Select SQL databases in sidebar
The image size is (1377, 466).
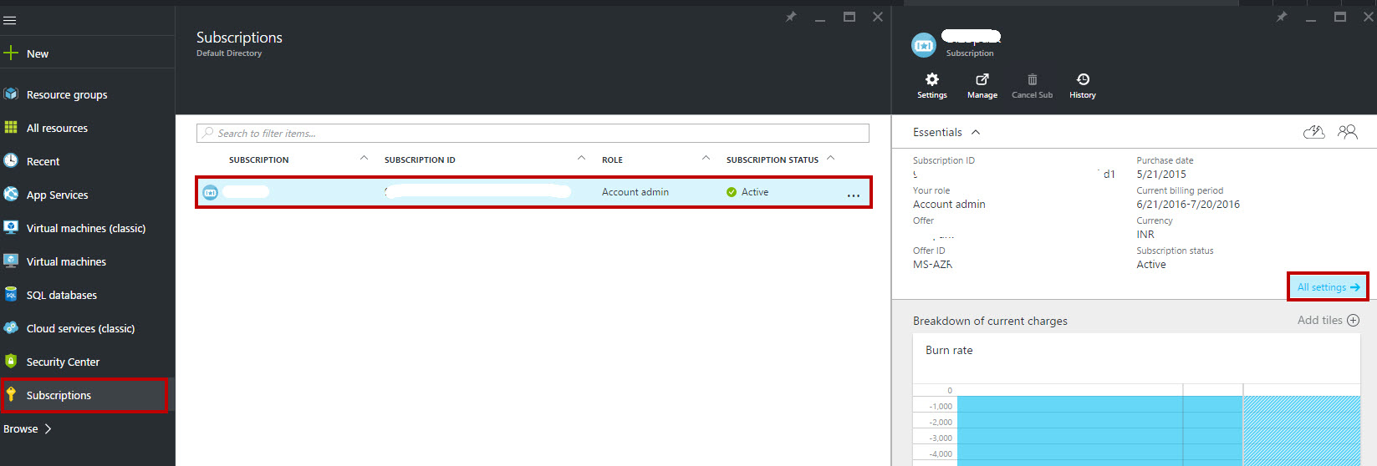point(87,295)
